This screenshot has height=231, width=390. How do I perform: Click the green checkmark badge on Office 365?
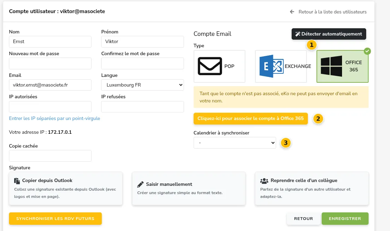tap(367, 51)
